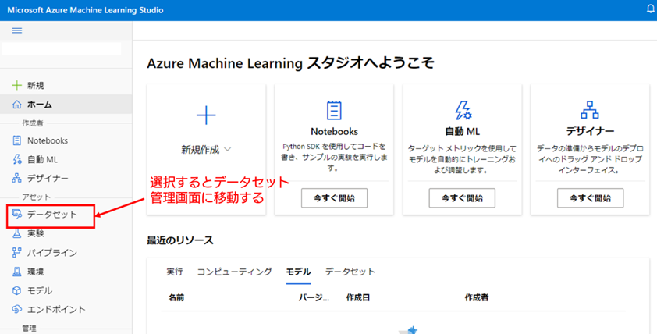Image resolution: width=657 pixels, height=334 pixels.
Task: Click the デザイナー card title
Action: click(590, 131)
